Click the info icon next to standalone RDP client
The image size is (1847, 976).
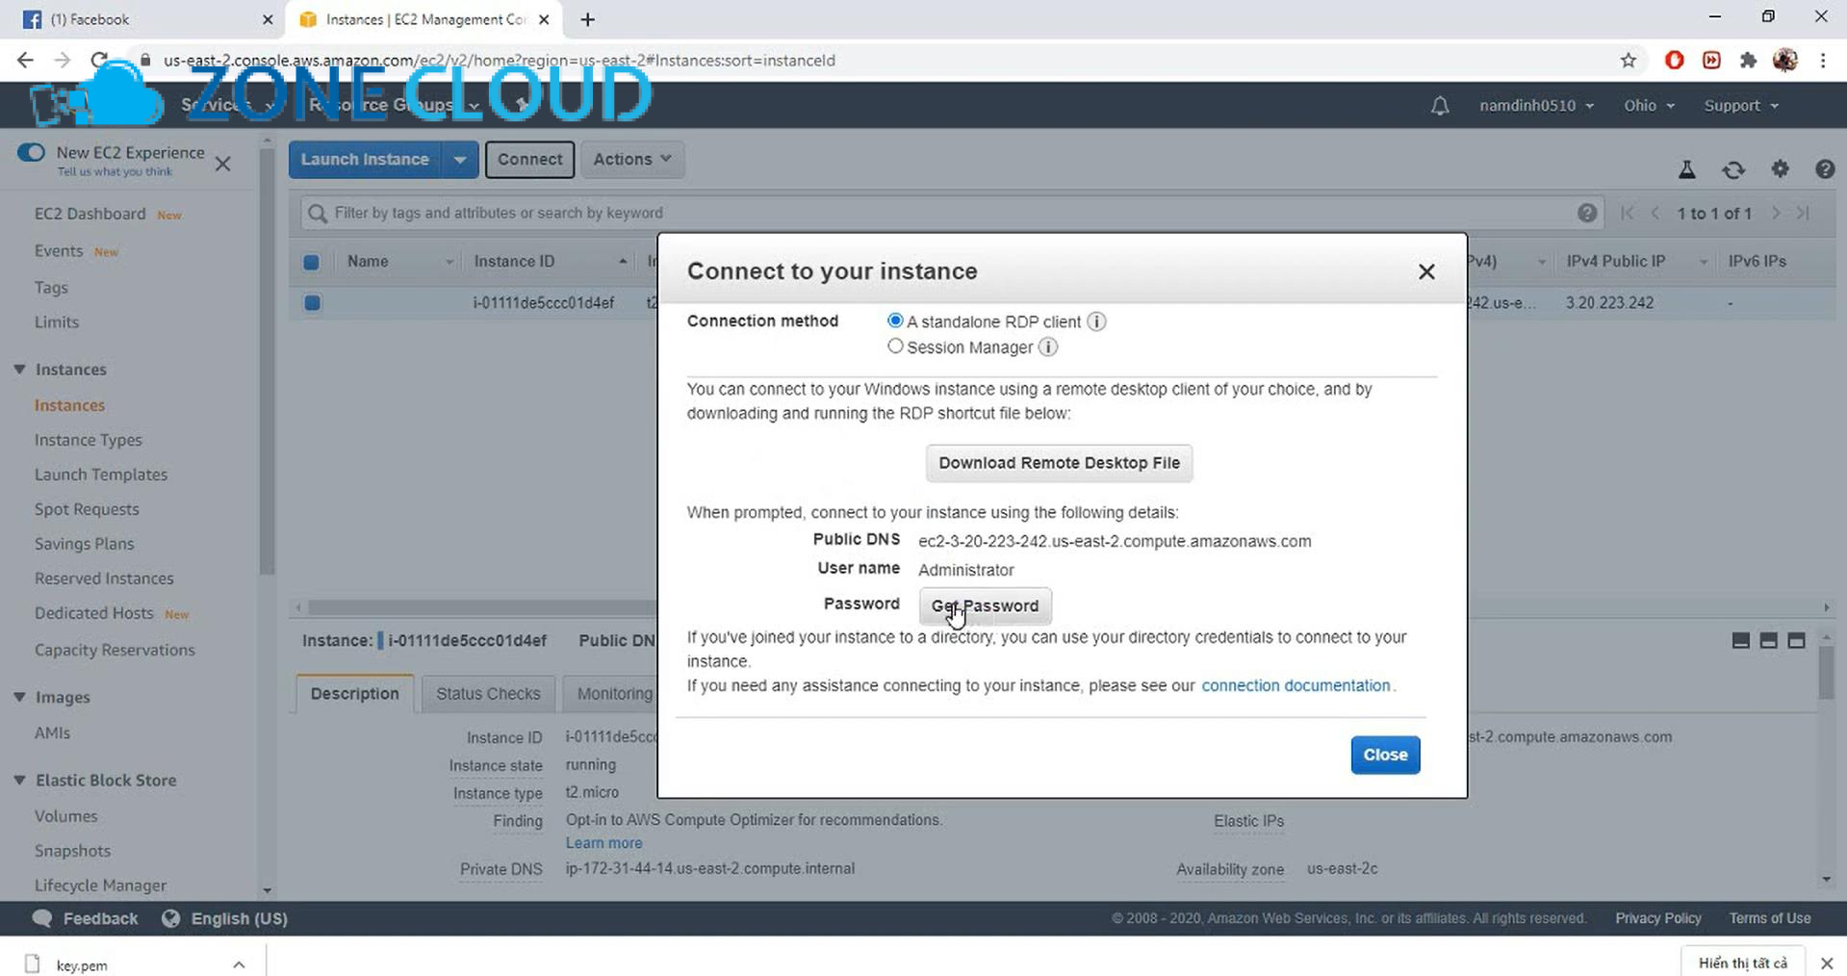[1095, 321]
